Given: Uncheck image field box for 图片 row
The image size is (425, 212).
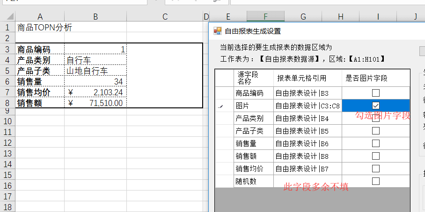Looking at the screenshot, I should click(x=376, y=106).
